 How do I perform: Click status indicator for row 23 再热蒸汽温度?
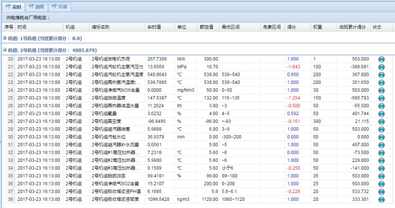click(x=381, y=83)
